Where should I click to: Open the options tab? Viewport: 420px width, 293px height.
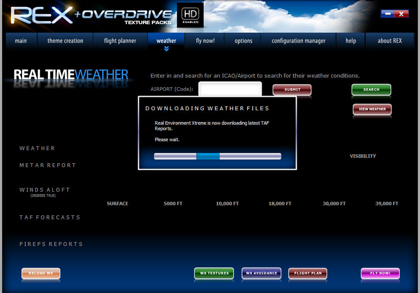[x=243, y=41]
